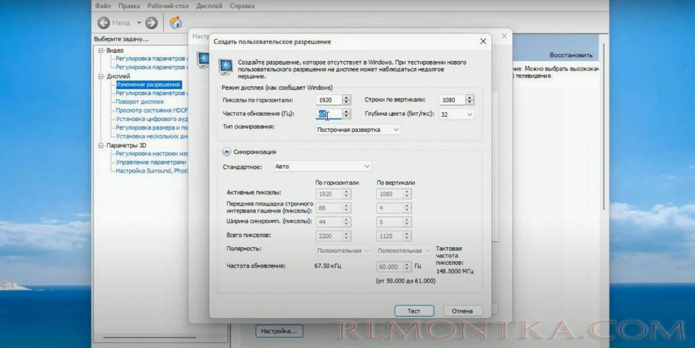Viewport: 695px width, 348px height.
Task: Click the Back arrow toolbar icon
Action: (104, 22)
